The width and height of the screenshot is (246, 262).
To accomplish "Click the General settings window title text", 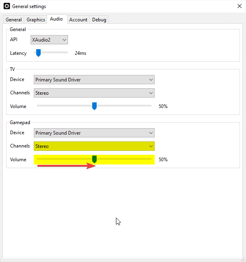I will click(29, 6).
